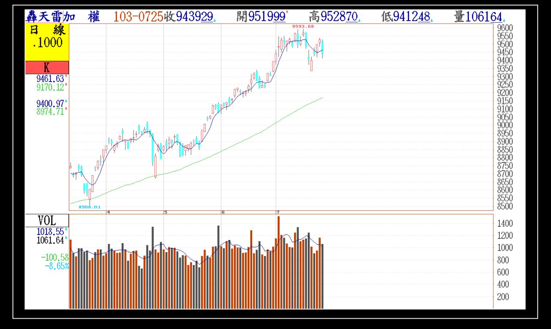Click the opening price 開951999
Viewport: 551px width, 329px height.
[x=261, y=17]
